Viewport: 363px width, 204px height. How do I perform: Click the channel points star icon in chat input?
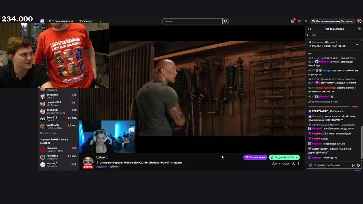click(310, 165)
